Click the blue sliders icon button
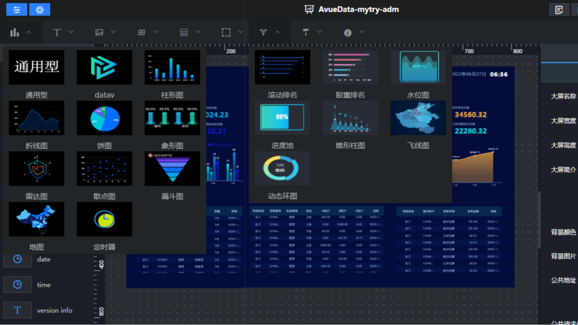 (16, 10)
